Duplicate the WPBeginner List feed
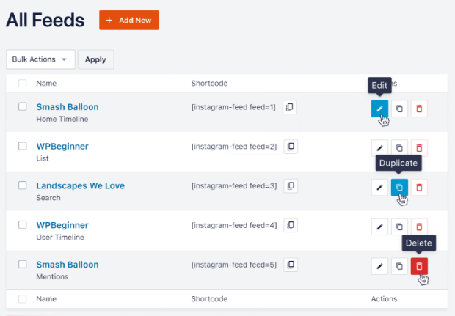 point(399,148)
